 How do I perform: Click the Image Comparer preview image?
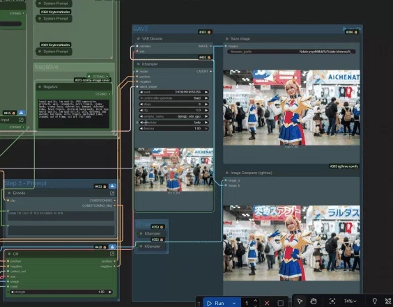291,243
